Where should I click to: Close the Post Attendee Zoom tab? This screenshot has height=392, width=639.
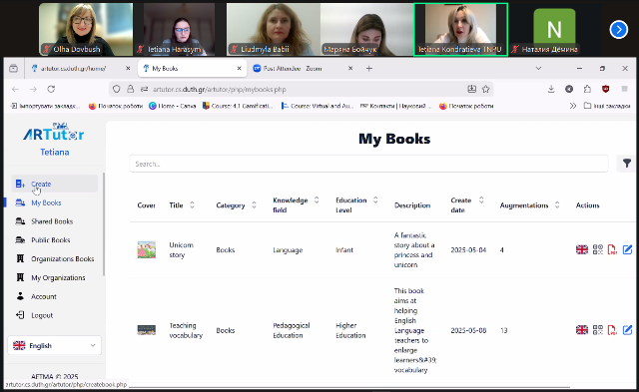click(x=350, y=69)
